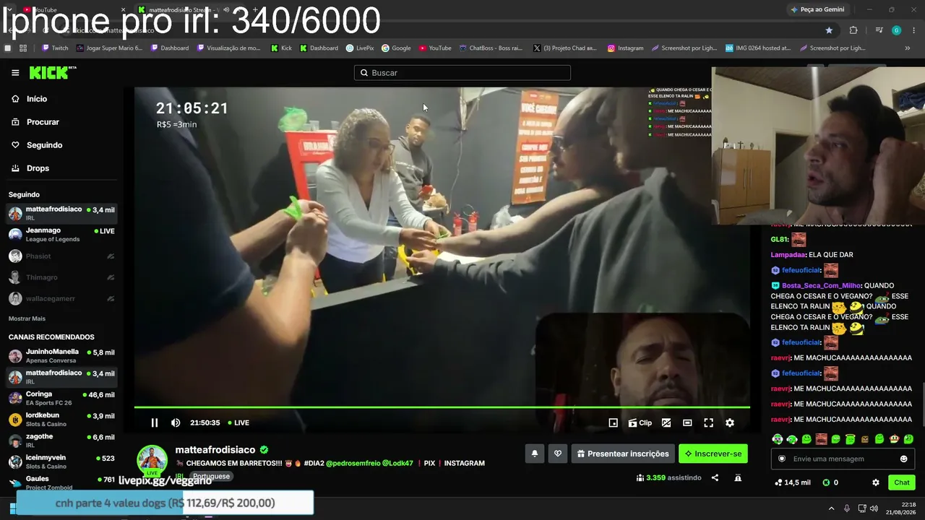925x520 pixels.
Task: Open matteafrodisiaco channel avatar
Action: (x=152, y=461)
